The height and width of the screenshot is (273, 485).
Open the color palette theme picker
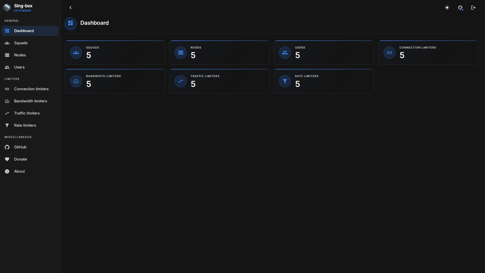pos(460,8)
